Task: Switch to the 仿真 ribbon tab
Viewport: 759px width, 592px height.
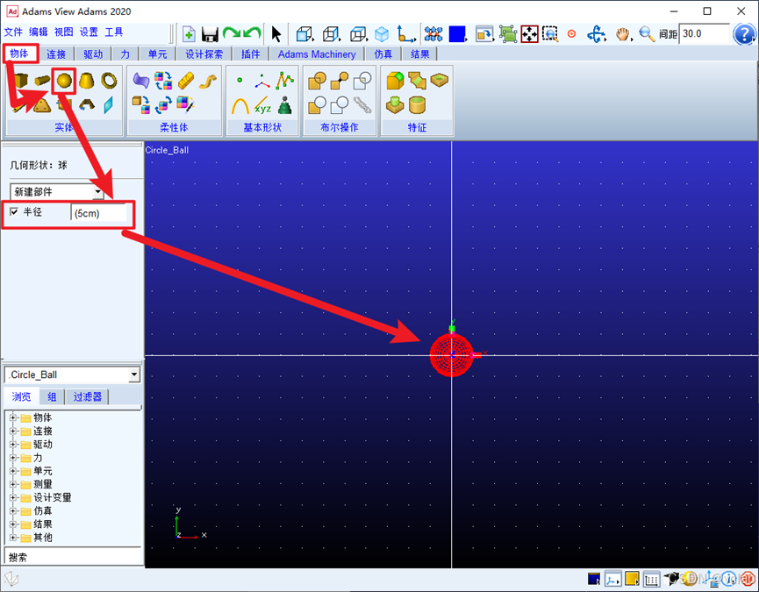Action: [x=383, y=54]
